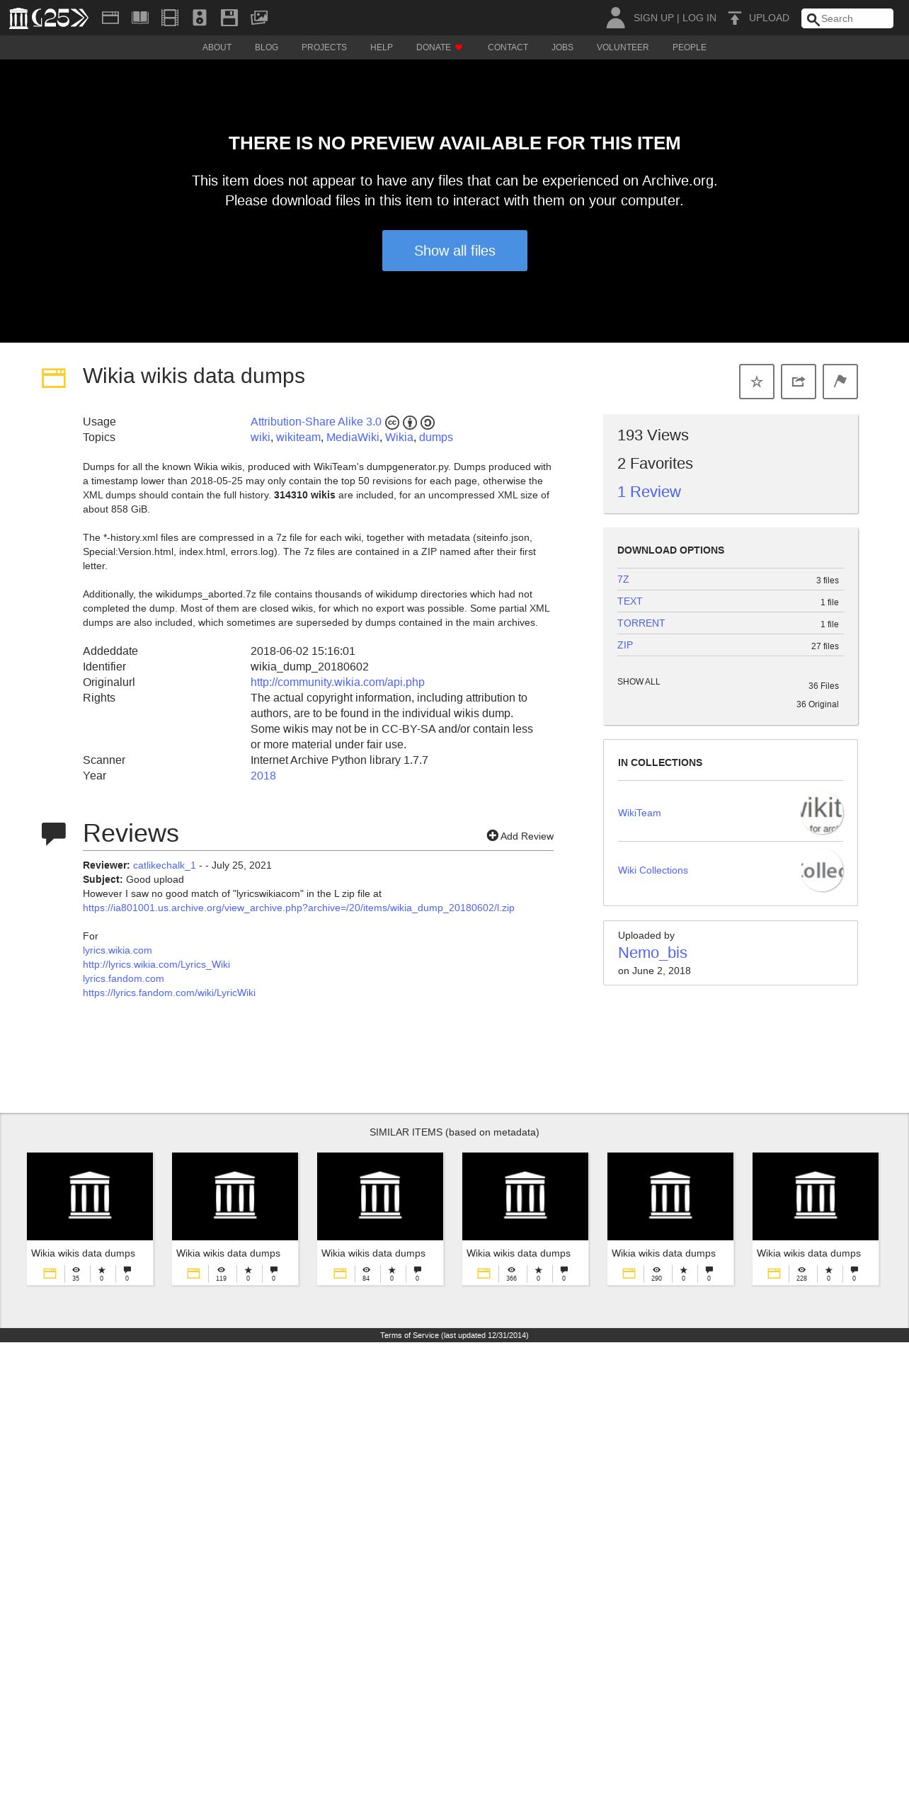The height and width of the screenshot is (1818, 909).
Task: Click the Share Alike license icon
Action: [428, 423]
